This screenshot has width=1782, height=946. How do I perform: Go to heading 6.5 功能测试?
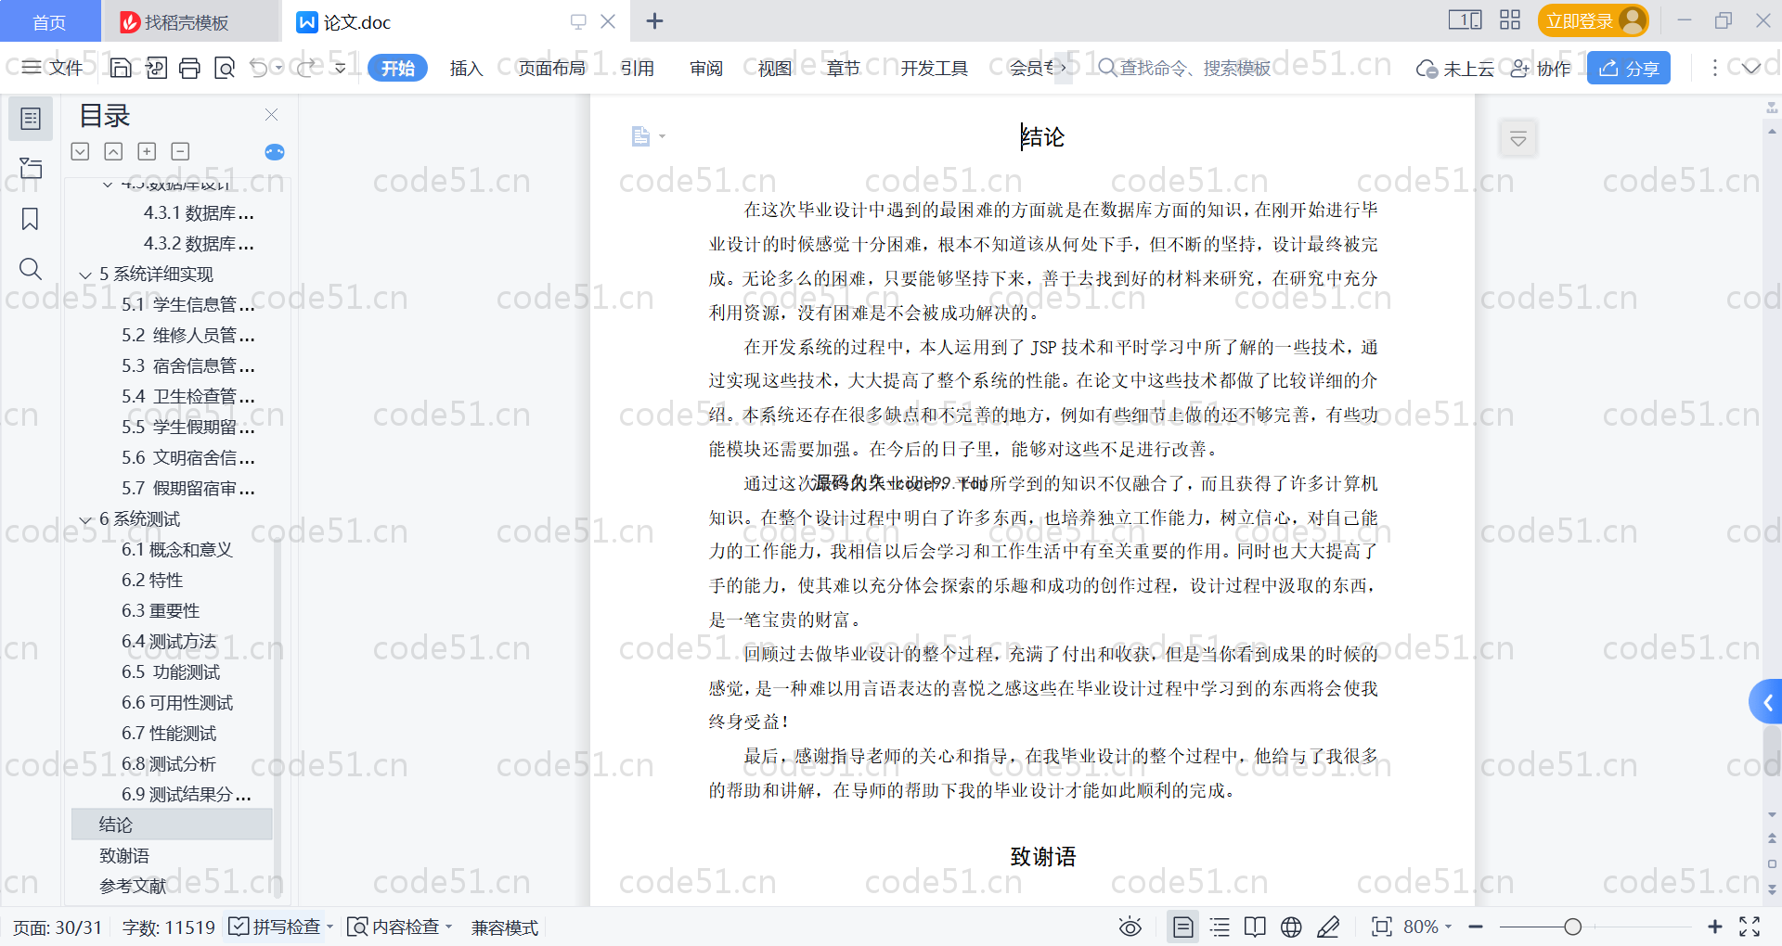click(x=171, y=671)
